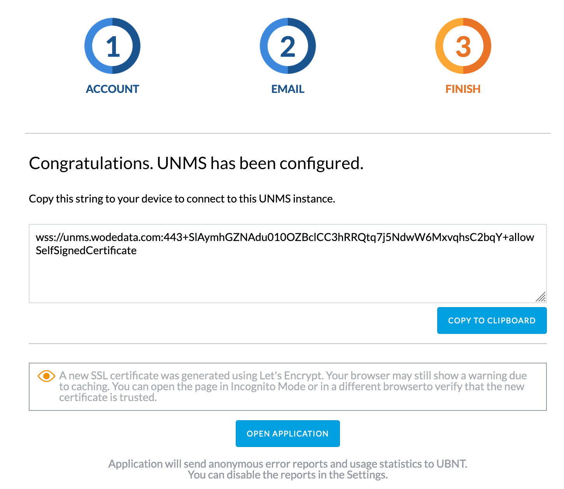Click the anonymous error reports statement
Viewport: 564px width, 489px height.
pyautogui.click(x=288, y=464)
